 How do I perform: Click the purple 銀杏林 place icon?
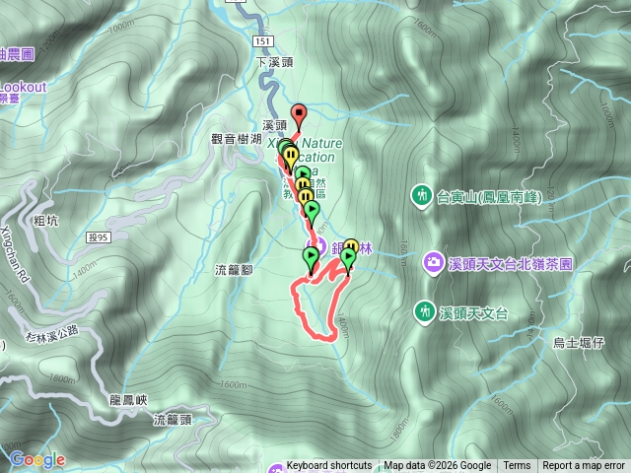320,244
